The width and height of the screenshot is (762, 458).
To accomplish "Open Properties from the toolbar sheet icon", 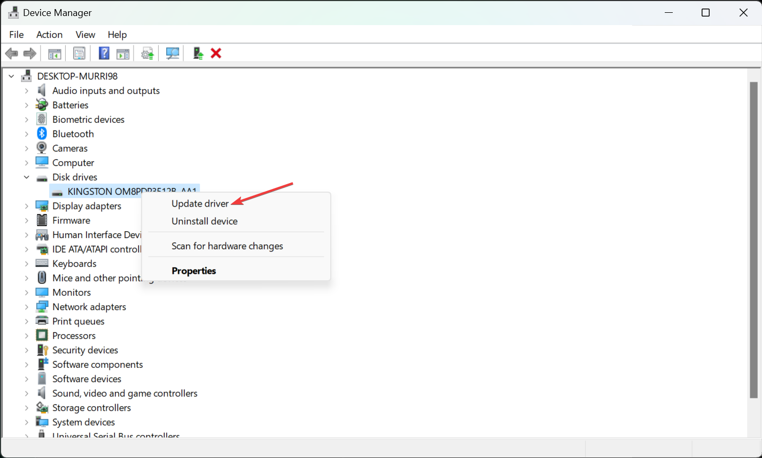I will click(x=79, y=53).
